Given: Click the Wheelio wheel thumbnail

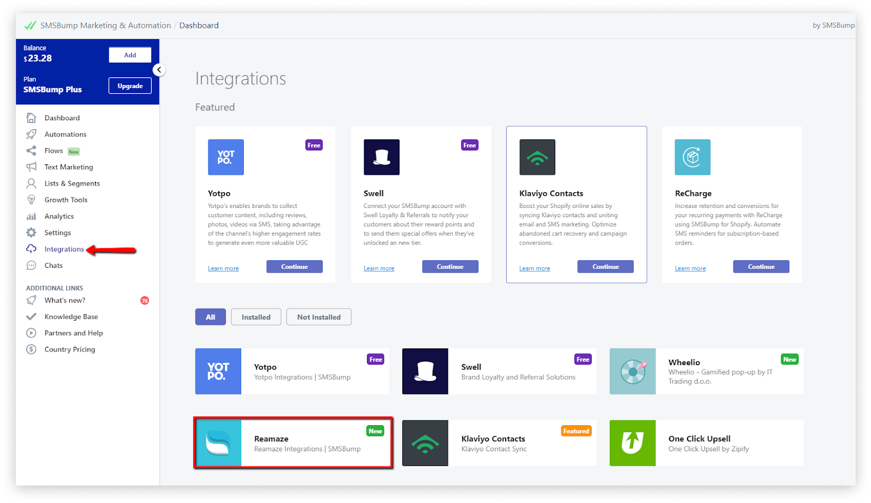Looking at the screenshot, I should pos(633,371).
